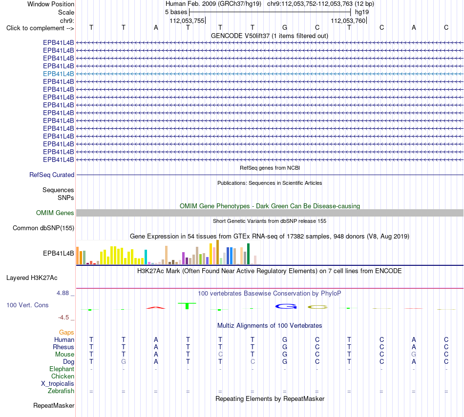Click the tall green T in PhyloP conservation logo

[x=187, y=306]
